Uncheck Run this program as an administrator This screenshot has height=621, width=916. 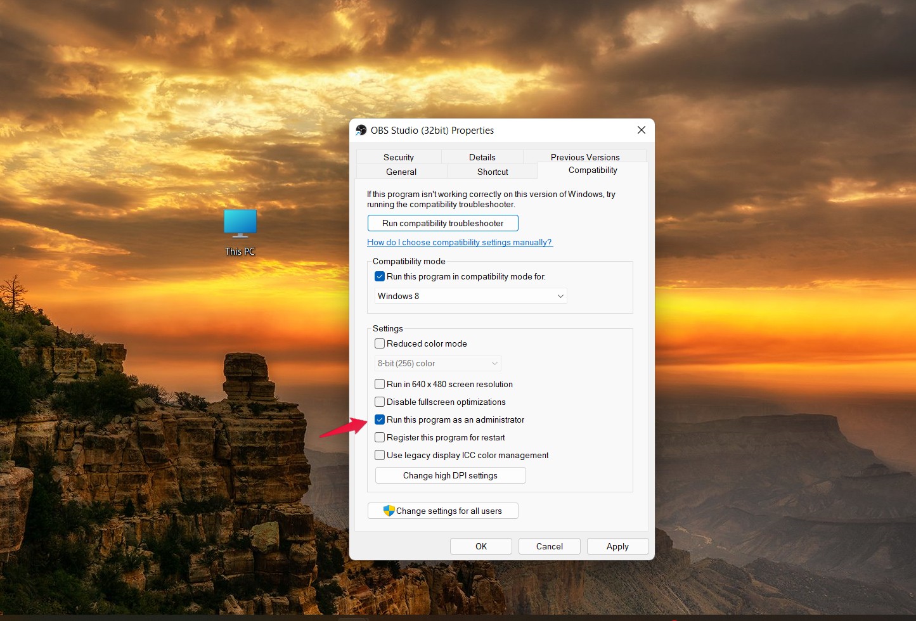coord(380,419)
